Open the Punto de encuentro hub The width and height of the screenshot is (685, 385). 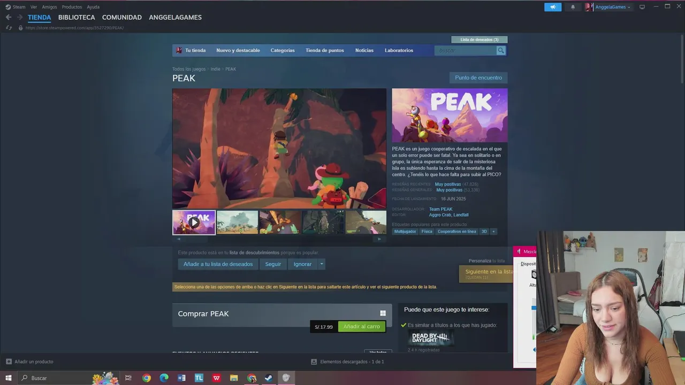coord(478,78)
